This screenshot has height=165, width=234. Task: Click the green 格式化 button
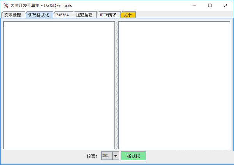coord(133,156)
